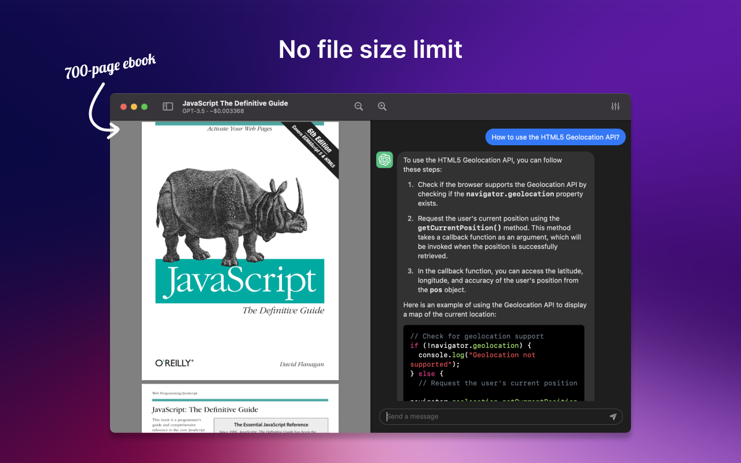Click the teal JavaScript title banner

click(x=240, y=281)
